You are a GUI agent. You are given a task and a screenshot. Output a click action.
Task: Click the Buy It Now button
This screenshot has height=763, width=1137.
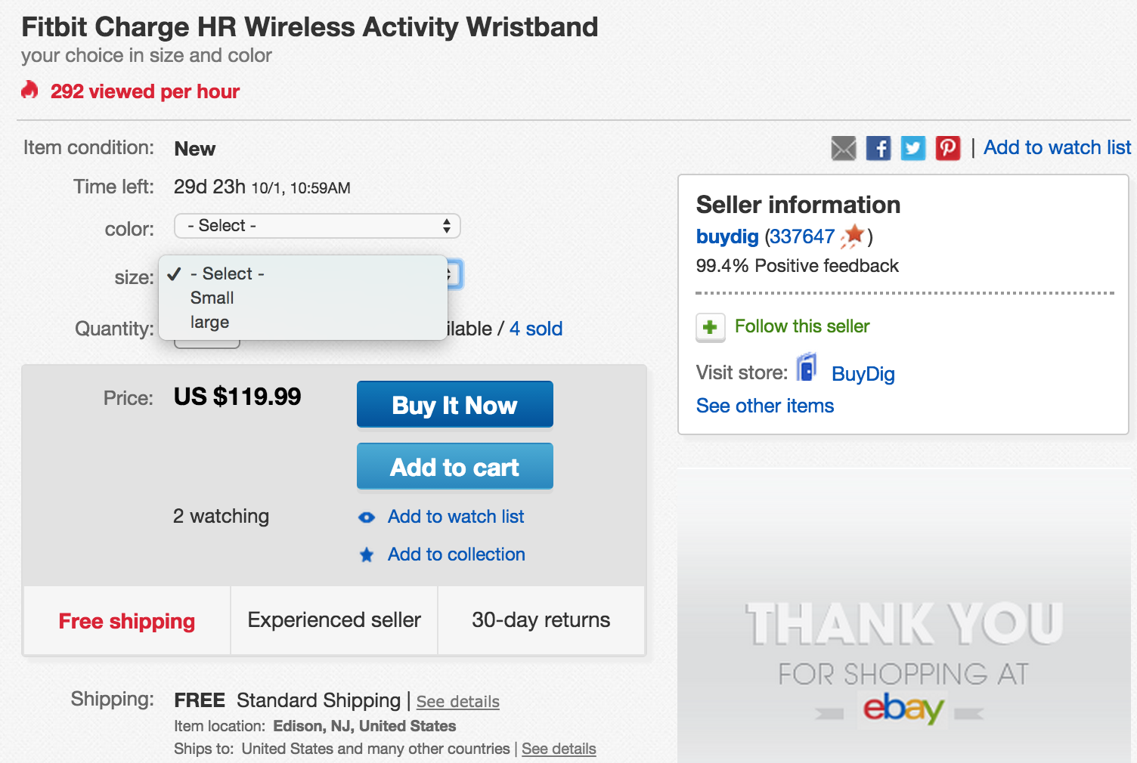coord(455,404)
